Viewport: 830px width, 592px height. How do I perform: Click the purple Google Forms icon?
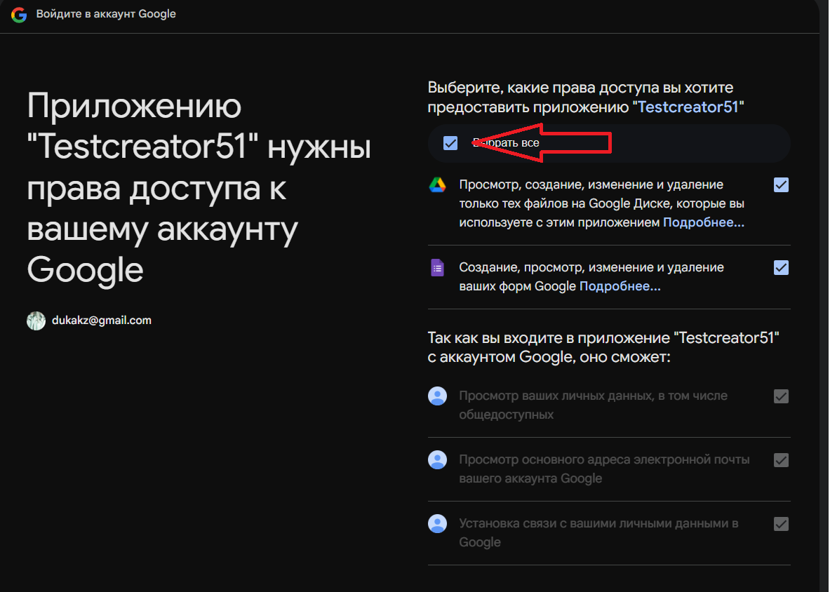click(x=437, y=268)
